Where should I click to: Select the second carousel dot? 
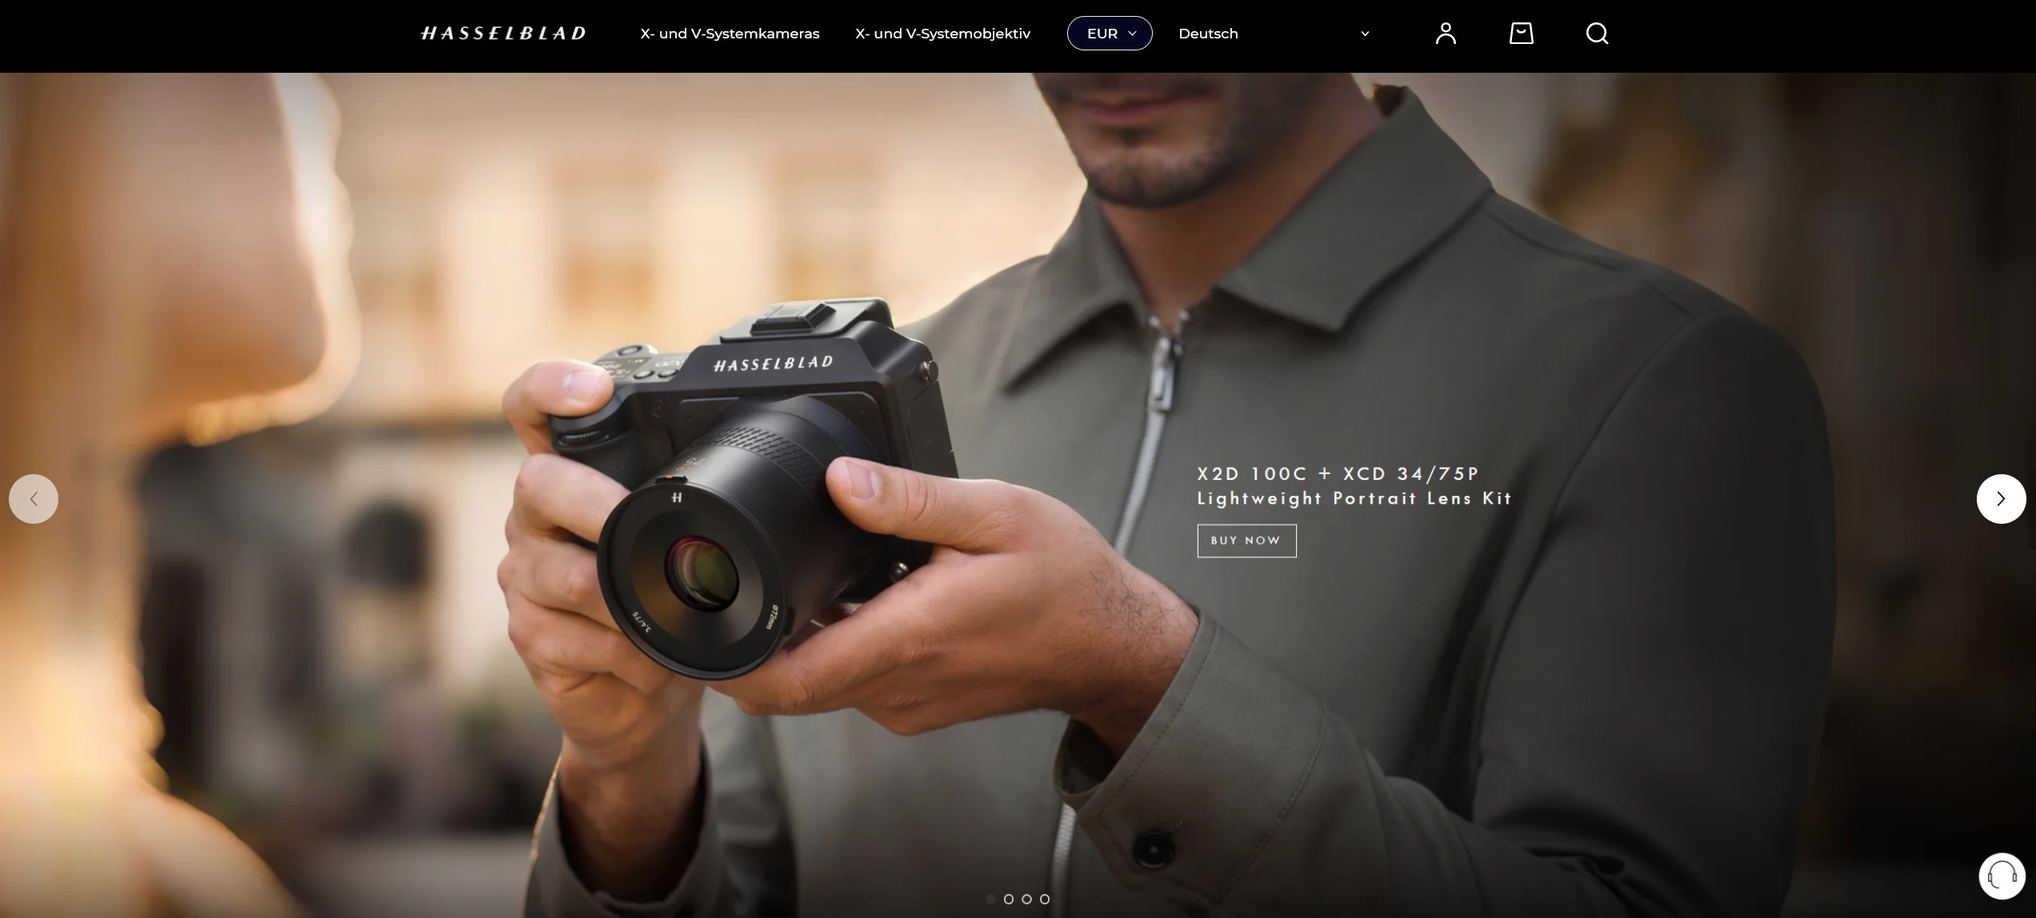point(1009,899)
